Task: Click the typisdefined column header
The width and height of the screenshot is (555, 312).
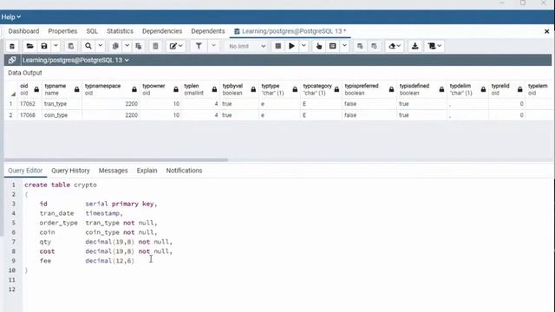Action: pyautogui.click(x=421, y=89)
